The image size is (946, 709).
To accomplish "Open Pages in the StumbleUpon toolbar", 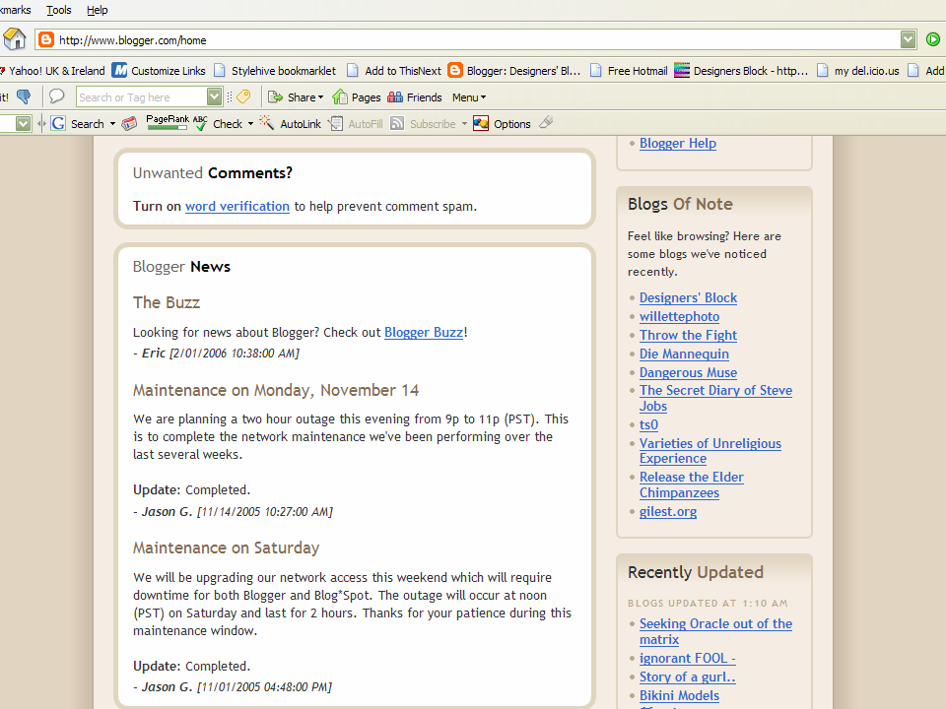I will [x=357, y=97].
